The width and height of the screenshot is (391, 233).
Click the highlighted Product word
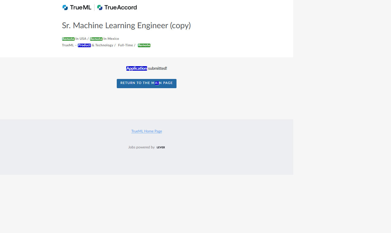[x=84, y=45]
